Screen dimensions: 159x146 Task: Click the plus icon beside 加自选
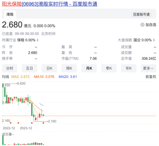[142, 25]
